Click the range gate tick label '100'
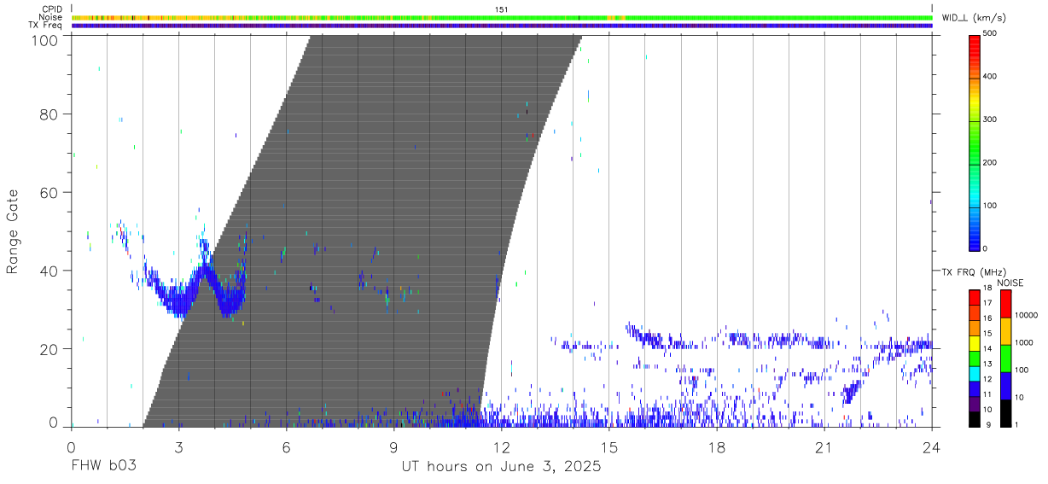The height and width of the screenshot is (484, 1048). point(46,40)
